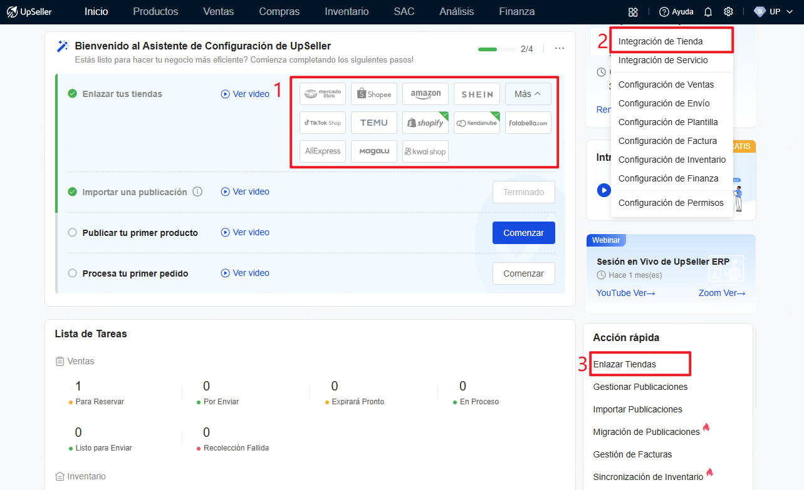Screen dimensions: 804x490
Task: Select Publicar tu primer producto radio circle
Action: [x=72, y=232]
